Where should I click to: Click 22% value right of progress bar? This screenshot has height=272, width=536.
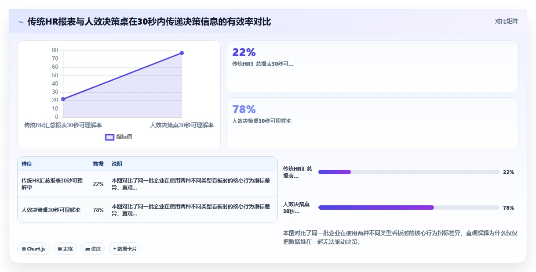(508, 172)
